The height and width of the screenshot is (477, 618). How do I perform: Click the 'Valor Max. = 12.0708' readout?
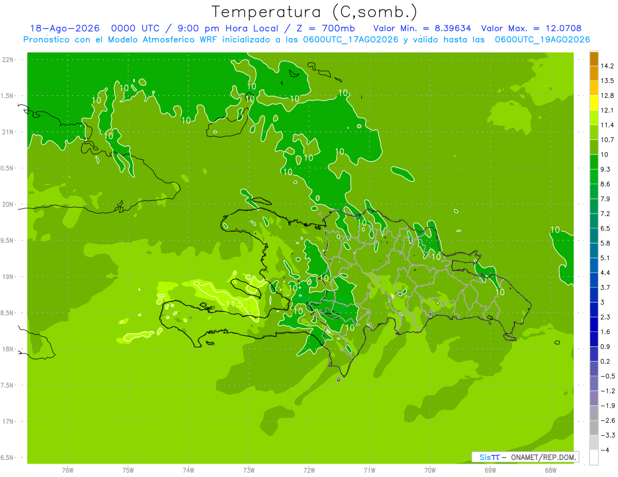pyautogui.click(x=531, y=28)
